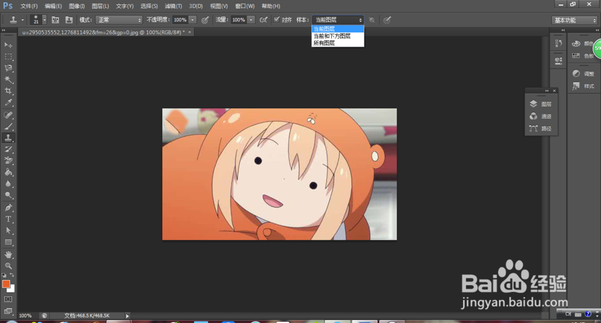Image resolution: width=601 pixels, height=323 pixels.
Task: Toggle the Clone Source panel icon
Action: click(69, 20)
